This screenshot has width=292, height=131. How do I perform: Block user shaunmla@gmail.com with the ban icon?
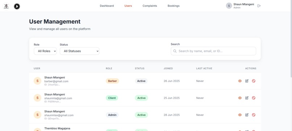point(254,98)
